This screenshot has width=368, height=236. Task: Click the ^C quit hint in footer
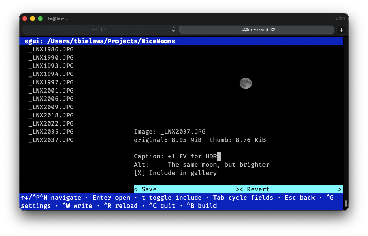point(162,206)
